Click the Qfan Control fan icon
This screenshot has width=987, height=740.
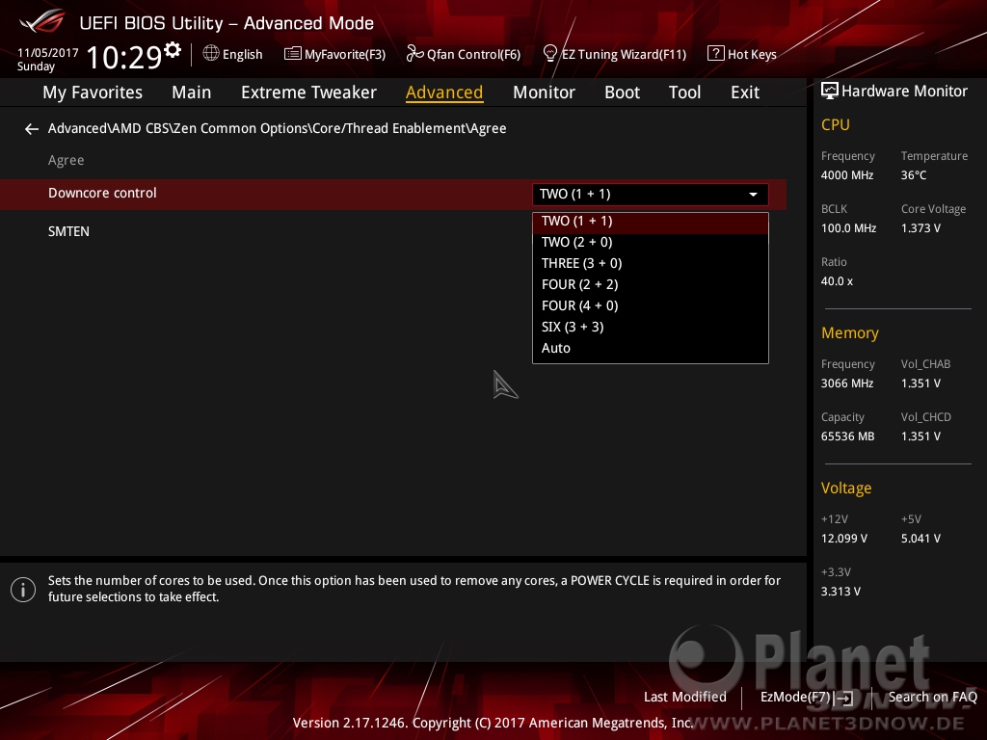point(414,54)
